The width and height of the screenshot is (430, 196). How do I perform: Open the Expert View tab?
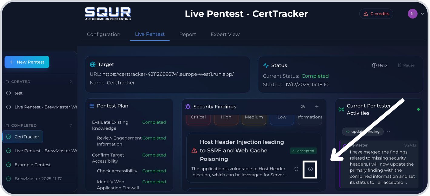[x=225, y=34]
